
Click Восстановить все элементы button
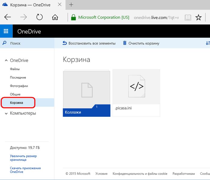pos(89,43)
